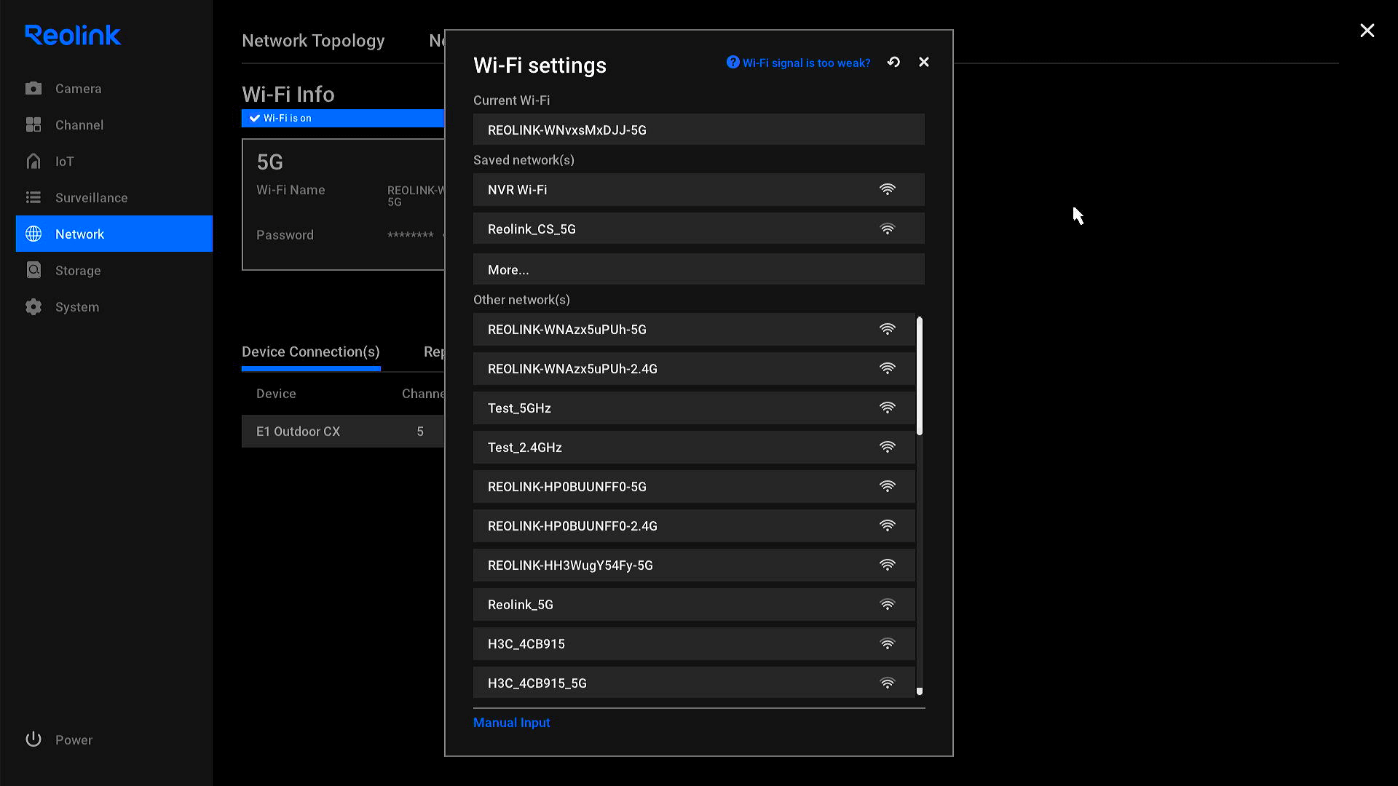The height and width of the screenshot is (786, 1398).
Task: Click the Power icon at the bottom of the sidebar
Action: (33, 739)
